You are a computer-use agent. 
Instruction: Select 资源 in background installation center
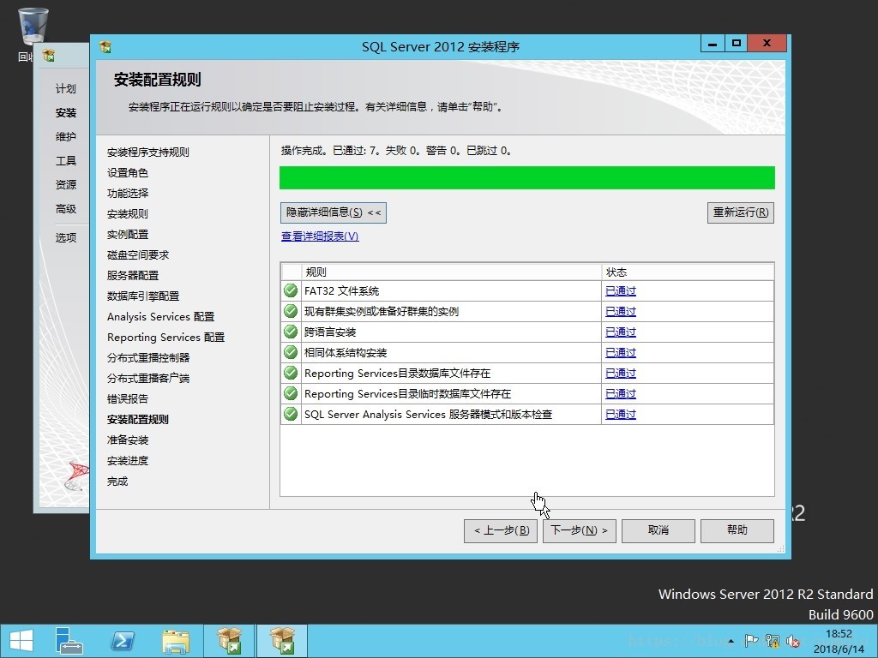pos(65,185)
